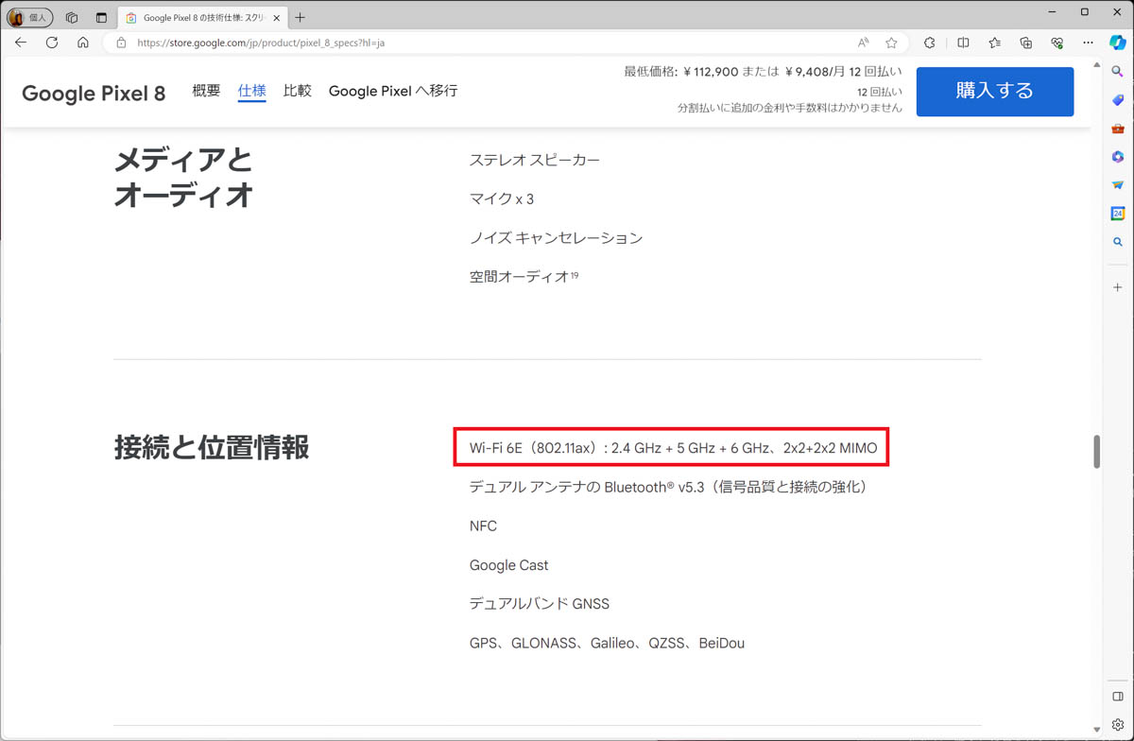This screenshot has height=741, width=1134.
Task: Open Read aloud from address bar
Action: pyautogui.click(x=863, y=43)
